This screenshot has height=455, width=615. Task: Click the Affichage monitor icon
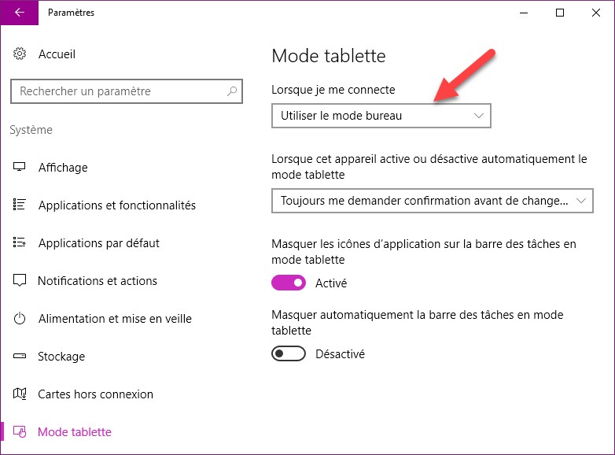(x=20, y=168)
